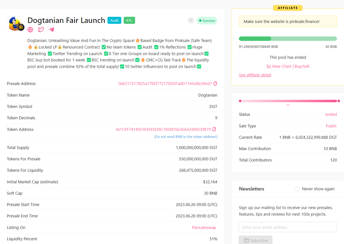Click the heart favorite icon
The height and width of the screenshot is (244, 344).
[191, 20]
